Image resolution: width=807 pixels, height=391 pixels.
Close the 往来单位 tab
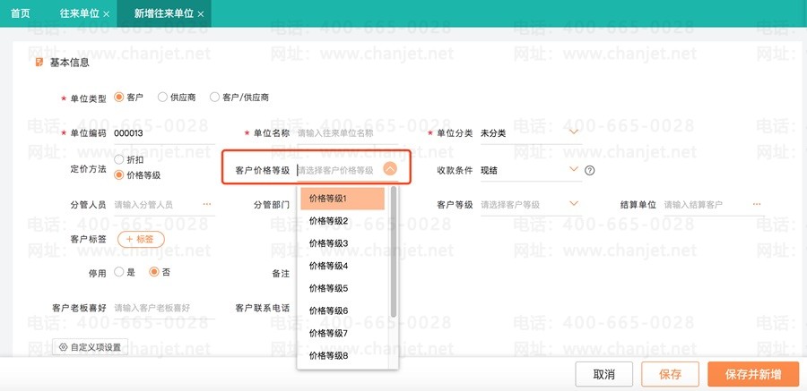(x=106, y=14)
